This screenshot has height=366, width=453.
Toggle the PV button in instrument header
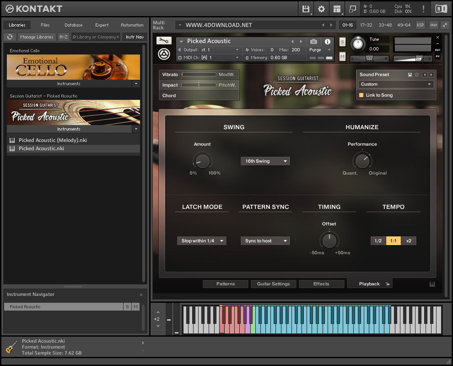click(438, 56)
